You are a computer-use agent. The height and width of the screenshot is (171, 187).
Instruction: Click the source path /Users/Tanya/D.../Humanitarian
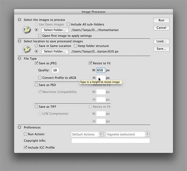pyautogui.click(x=95, y=30)
